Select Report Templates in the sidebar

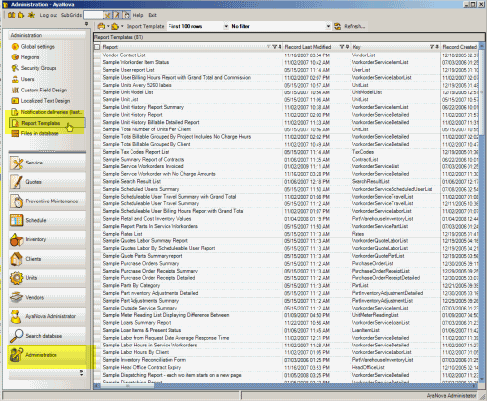pyautogui.click(x=48, y=123)
